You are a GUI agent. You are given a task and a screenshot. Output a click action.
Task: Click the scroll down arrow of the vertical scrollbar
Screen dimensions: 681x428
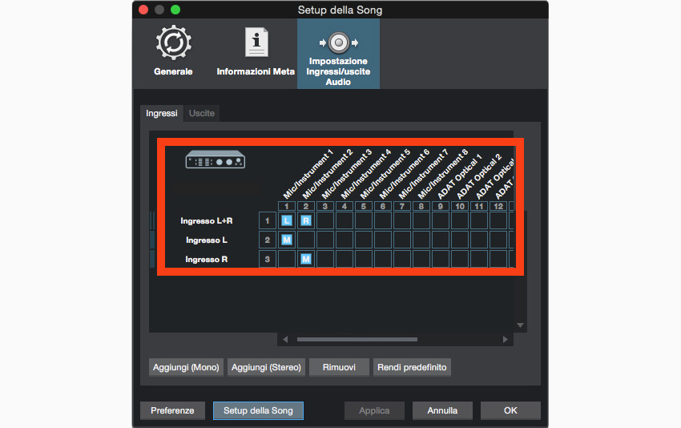click(x=520, y=325)
